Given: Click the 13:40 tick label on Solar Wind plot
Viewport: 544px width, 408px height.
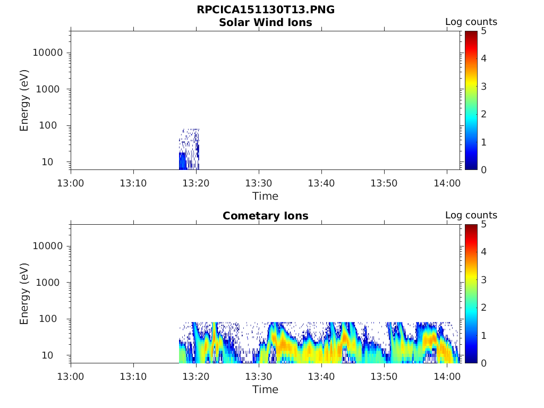Looking at the screenshot, I should pyautogui.click(x=321, y=183).
